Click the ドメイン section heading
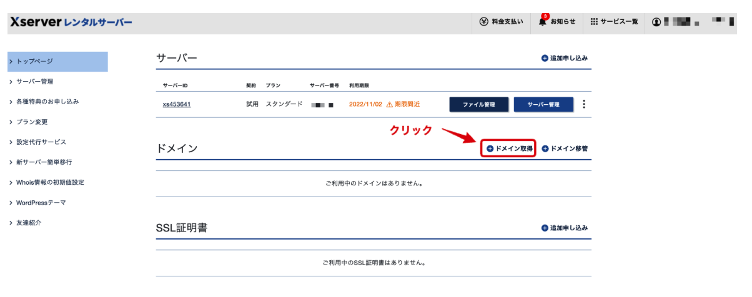 [x=177, y=148]
